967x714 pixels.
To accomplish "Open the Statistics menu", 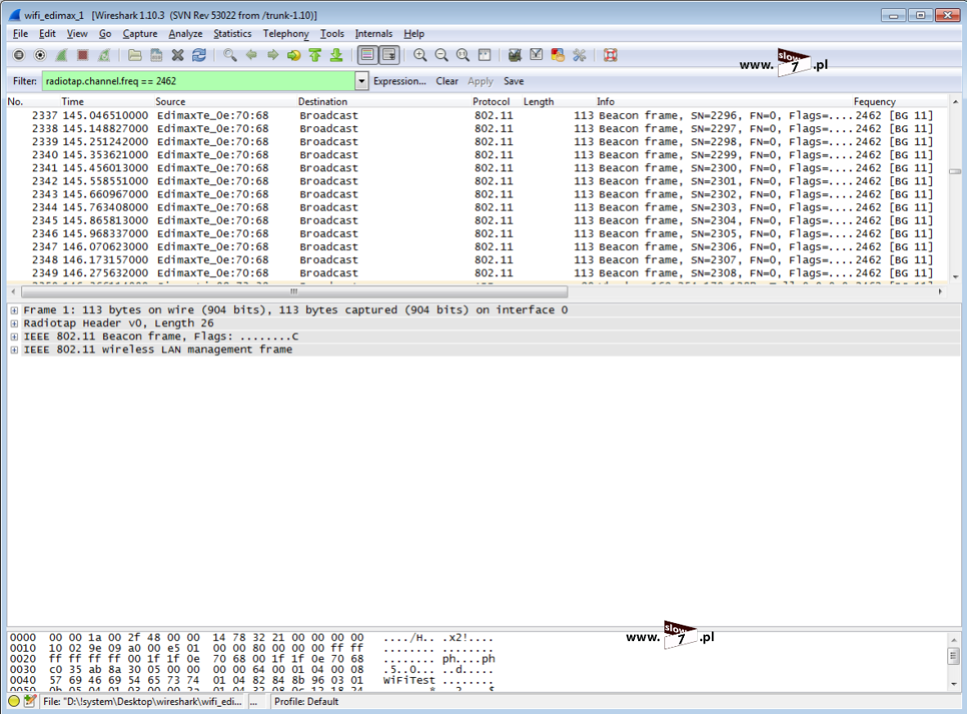I will pyautogui.click(x=232, y=34).
